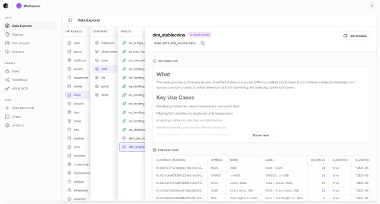This screenshot has height=204, width=380.
Task: Open the Workspace switcher
Action: pos(28,6)
